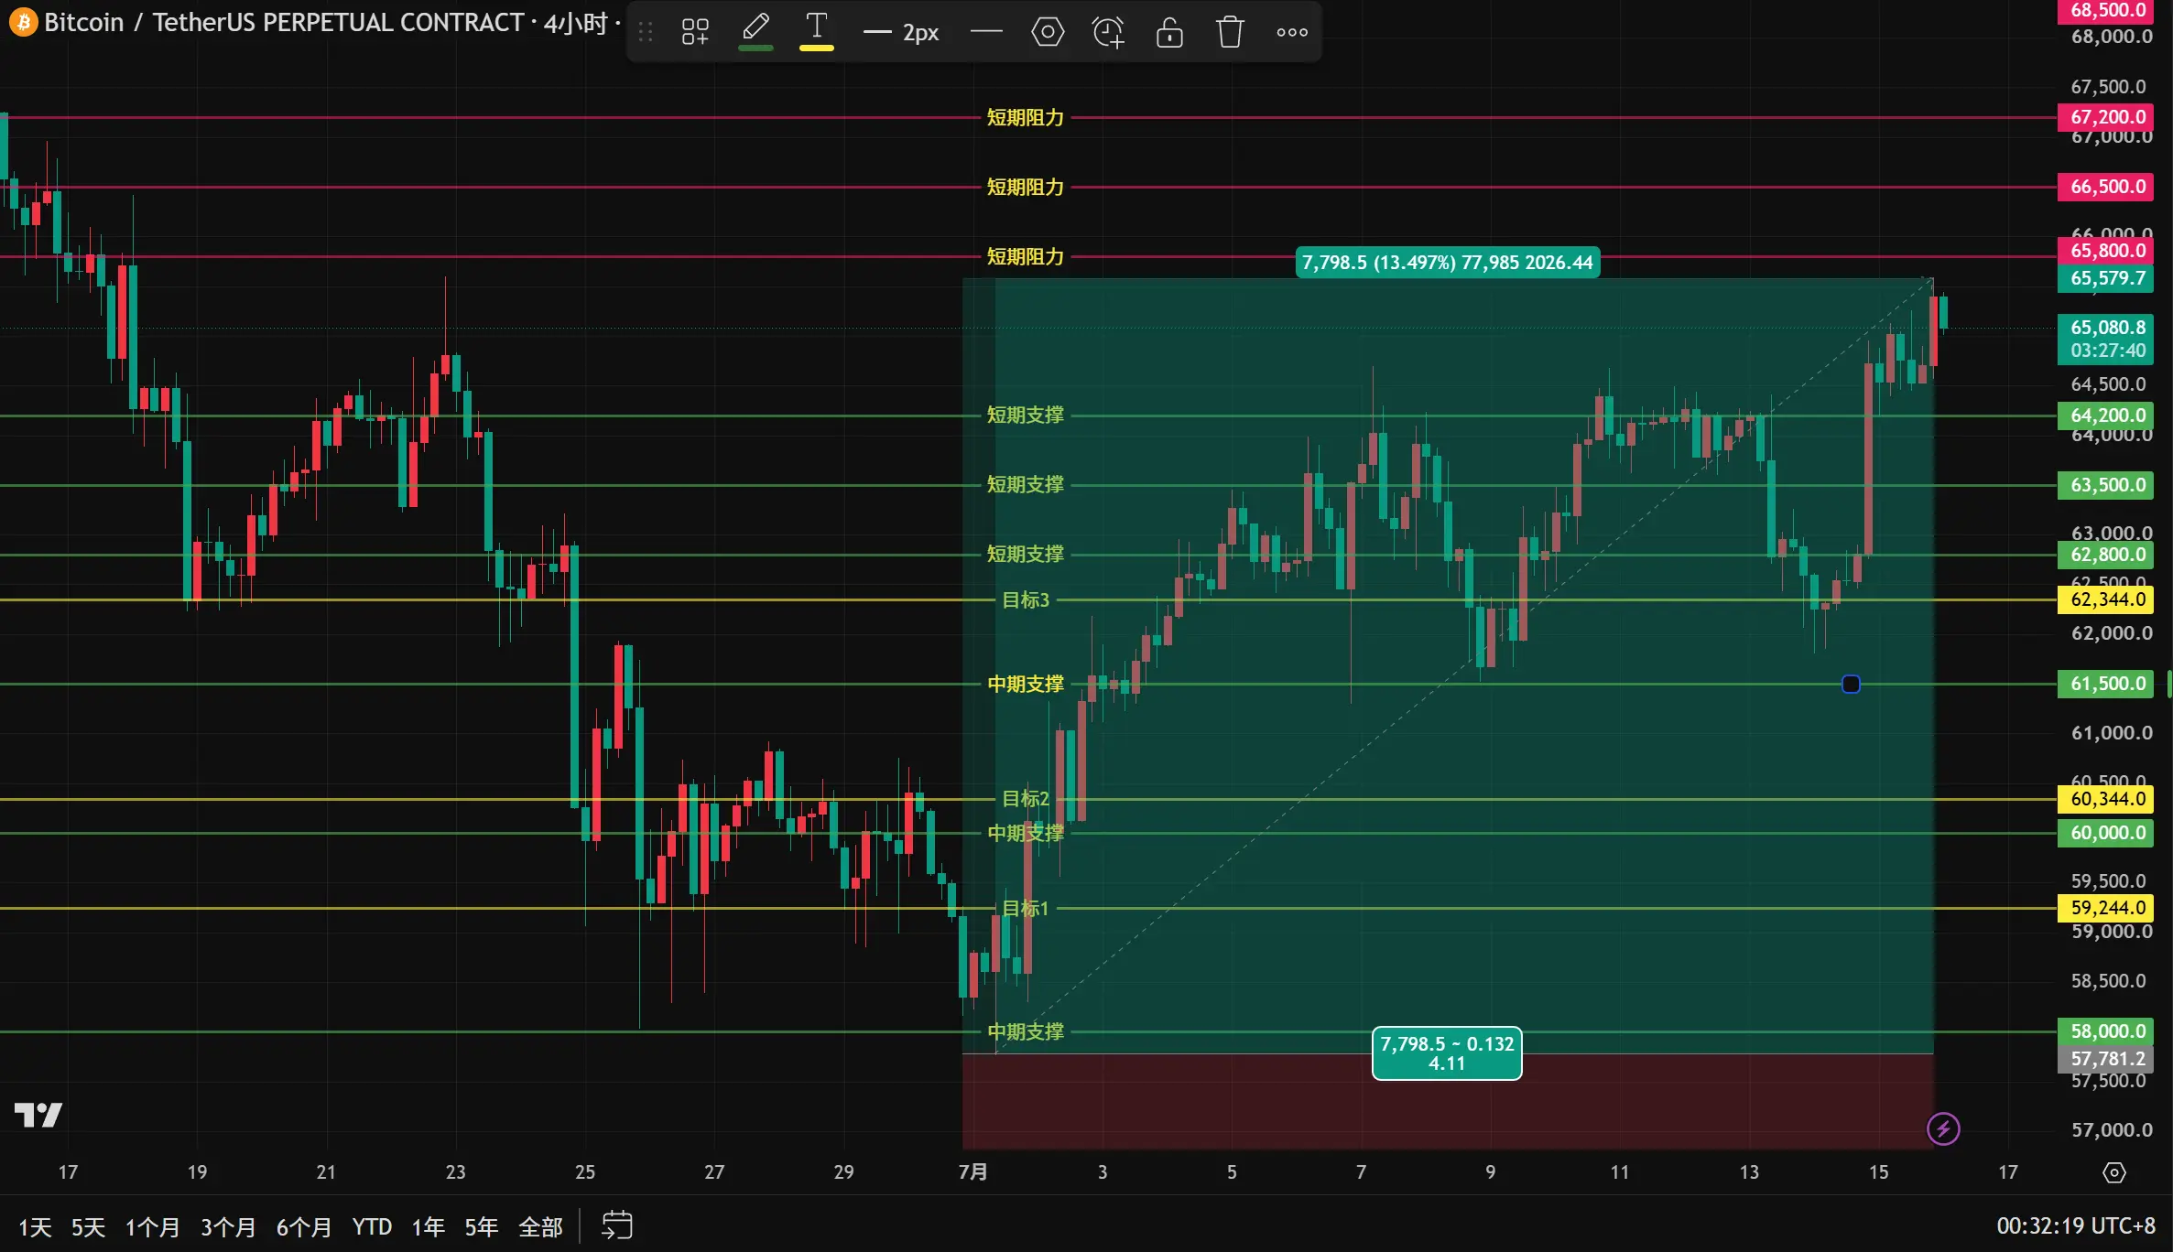Select 短期支撑 label on 62,800 line
Screen dimensions: 2173x1252
coord(1026,555)
